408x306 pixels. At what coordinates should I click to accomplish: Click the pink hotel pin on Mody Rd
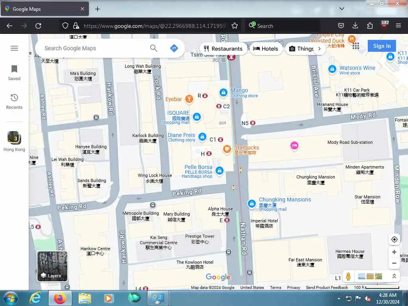294,145
